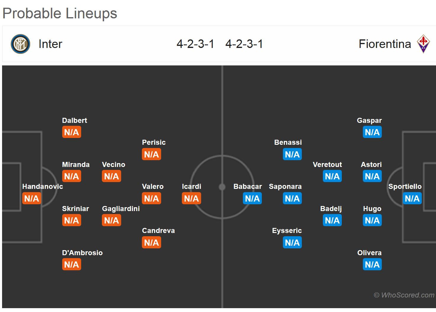Click Sportiello's blue N/A rating badge
Image resolution: width=436 pixels, height=312 pixels.
[412, 198]
